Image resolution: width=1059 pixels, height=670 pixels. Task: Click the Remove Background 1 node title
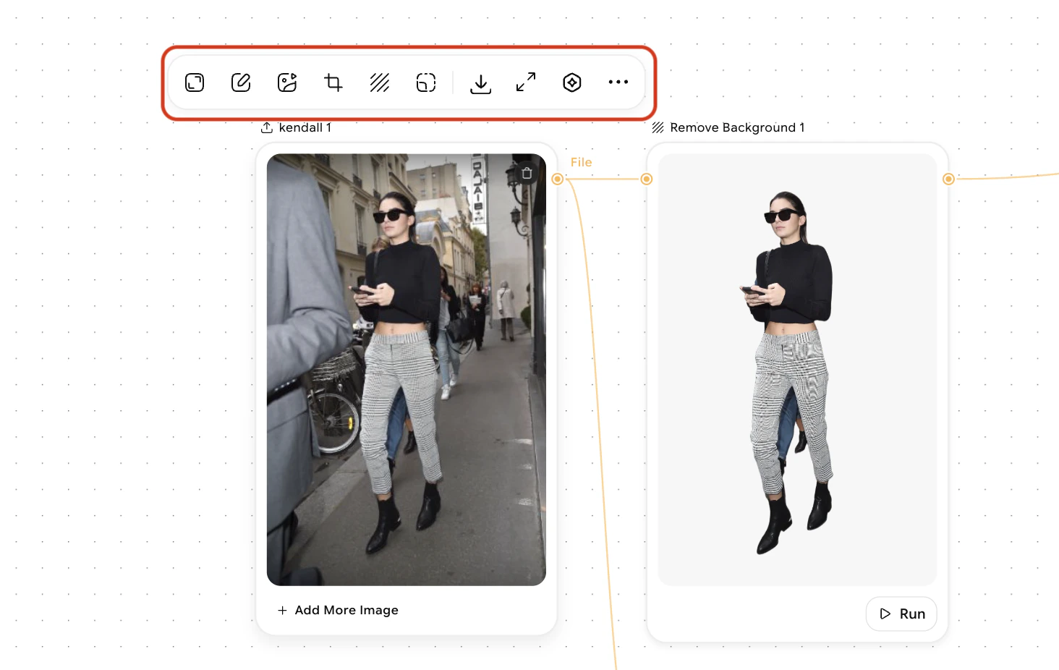click(737, 127)
